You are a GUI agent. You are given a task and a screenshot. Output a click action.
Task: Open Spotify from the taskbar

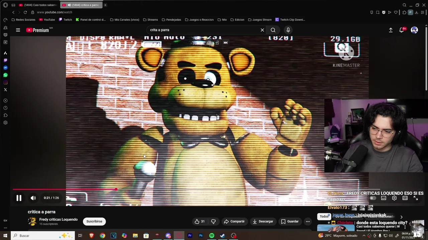(x=212, y=236)
